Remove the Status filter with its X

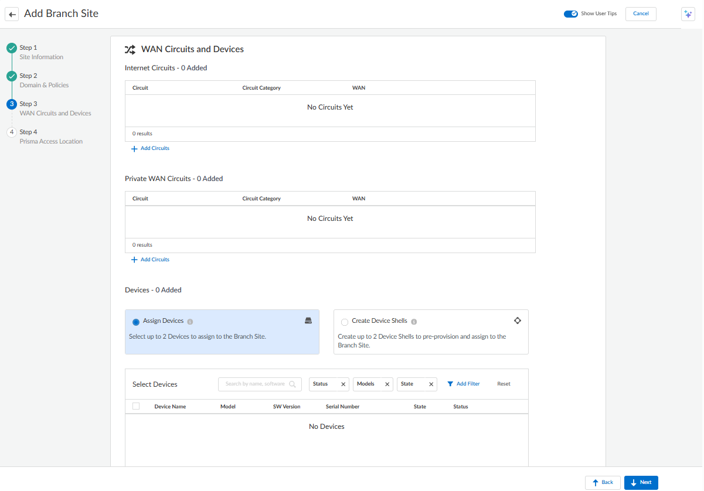[343, 384]
